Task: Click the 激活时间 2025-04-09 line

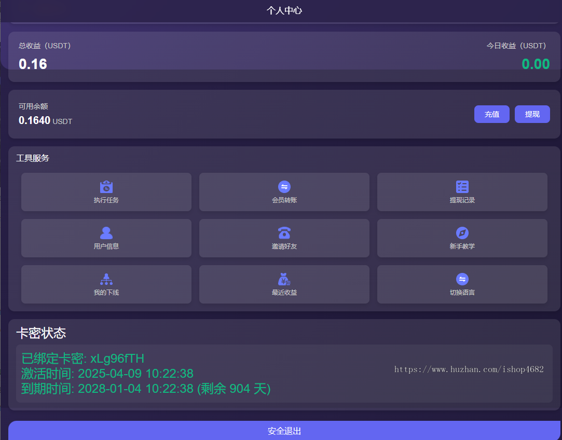Action: [x=107, y=374]
